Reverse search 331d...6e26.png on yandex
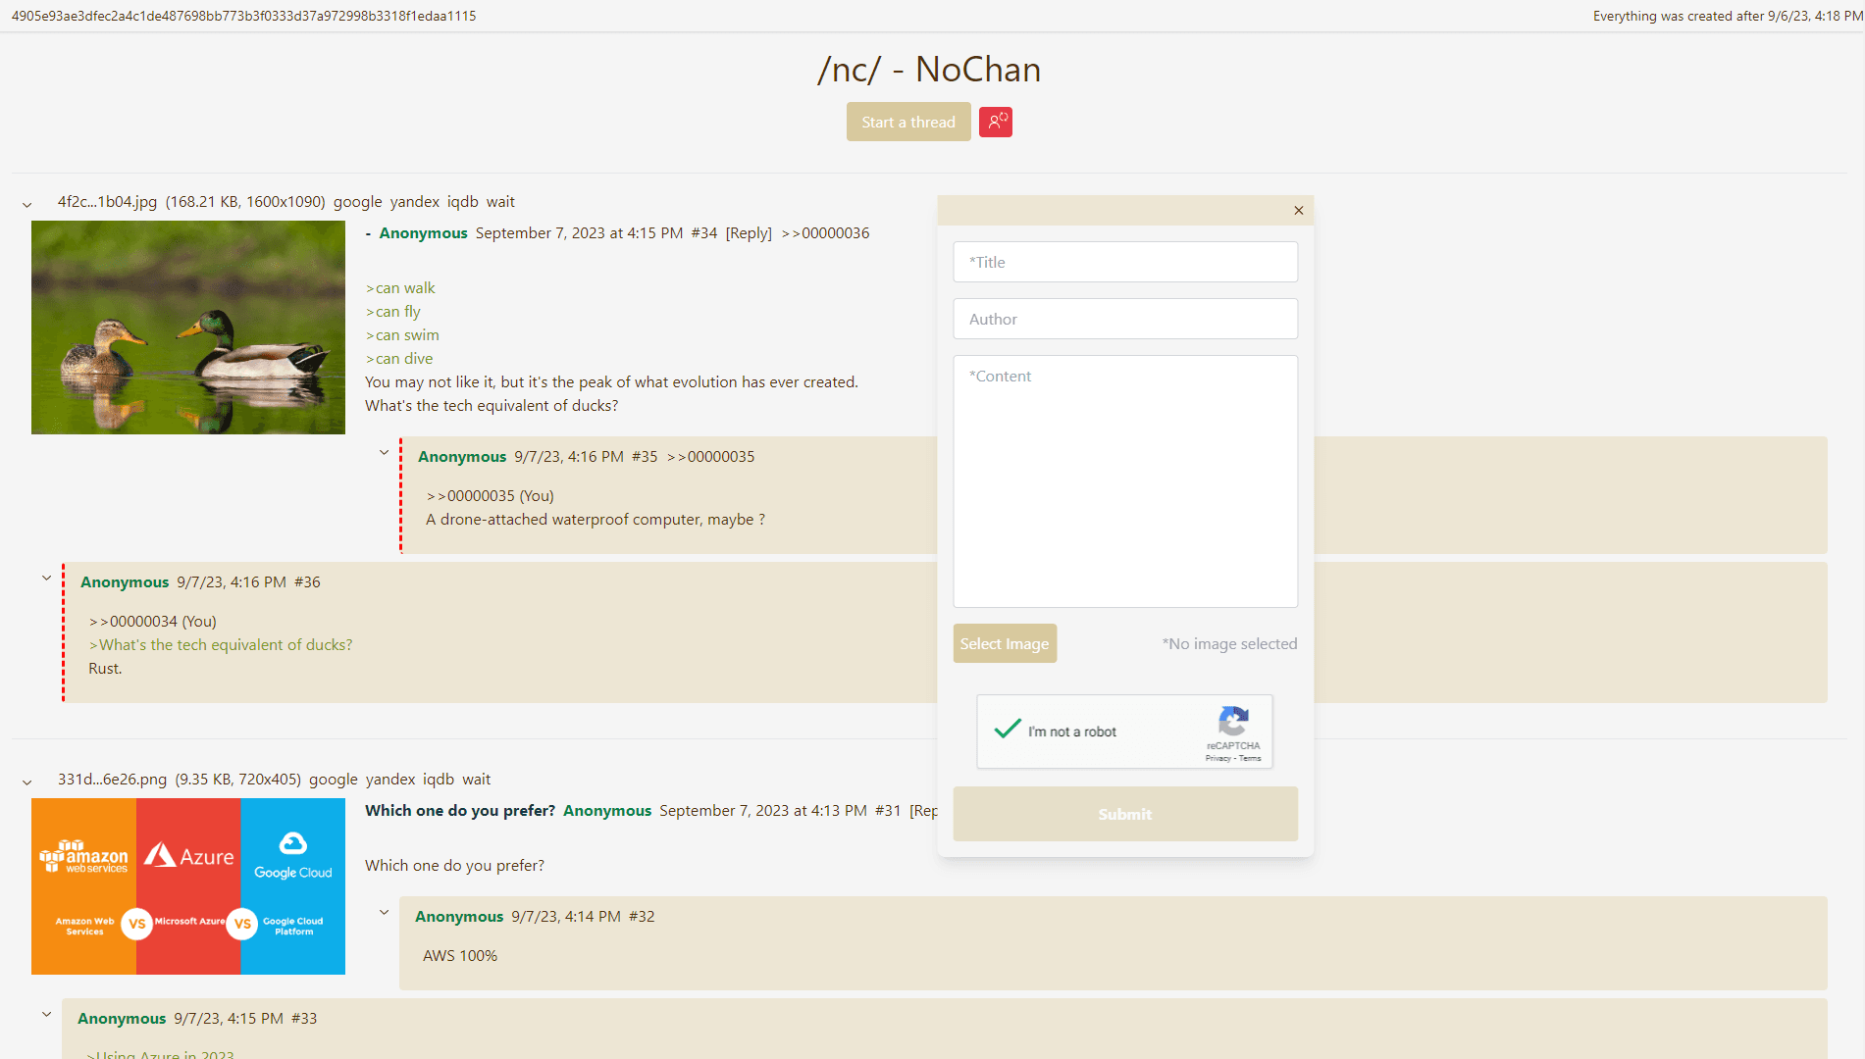Viewport: 1865px width, 1059px height. [x=390, y=779]
